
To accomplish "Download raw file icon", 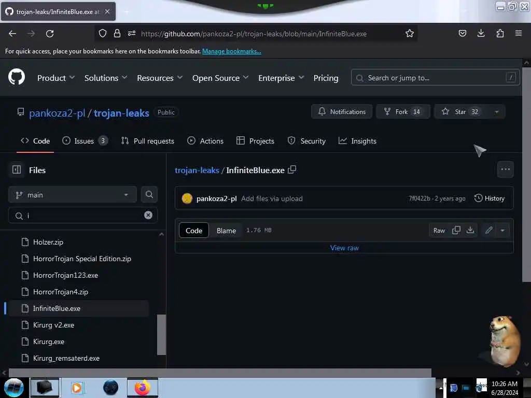I will (470, 230).
